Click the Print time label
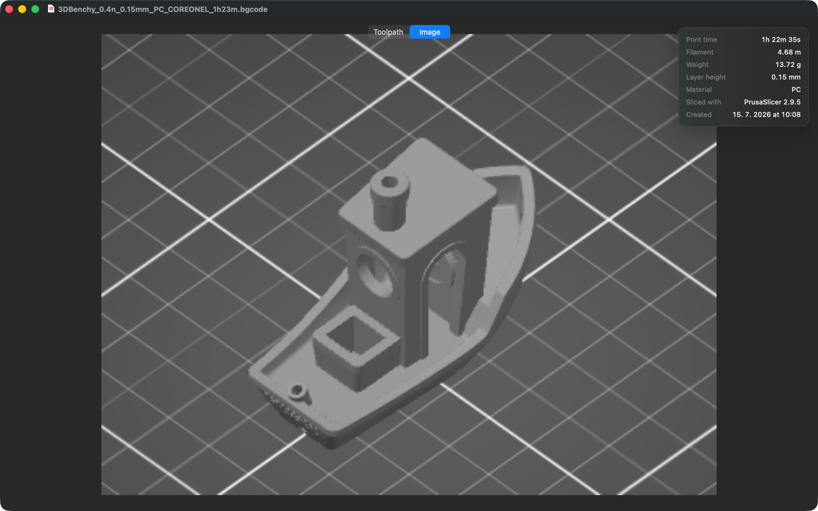818x511 pixels. [701, 39]
